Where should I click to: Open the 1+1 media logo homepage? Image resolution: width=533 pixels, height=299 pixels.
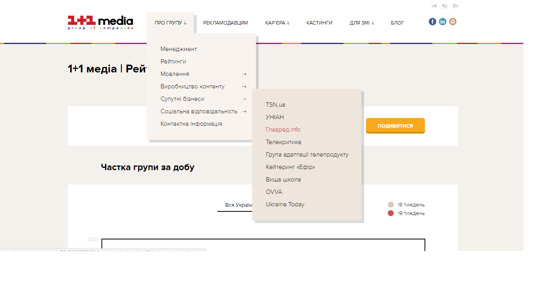(x=100, y=23)
